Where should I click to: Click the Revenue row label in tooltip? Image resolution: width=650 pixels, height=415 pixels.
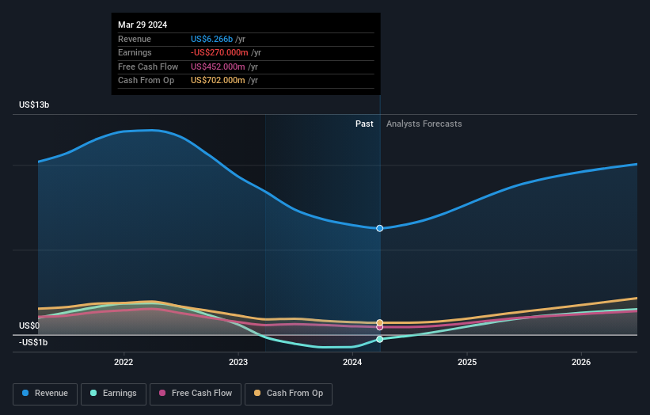(135, 39)
